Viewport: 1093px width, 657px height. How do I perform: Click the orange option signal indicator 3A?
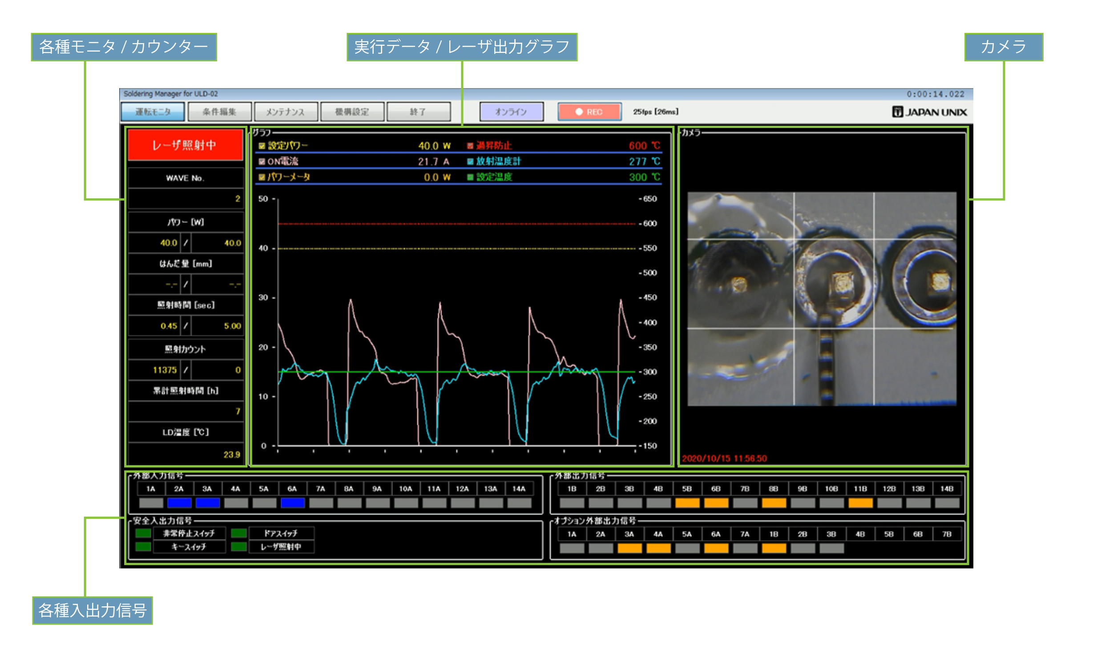coord(629,548)
